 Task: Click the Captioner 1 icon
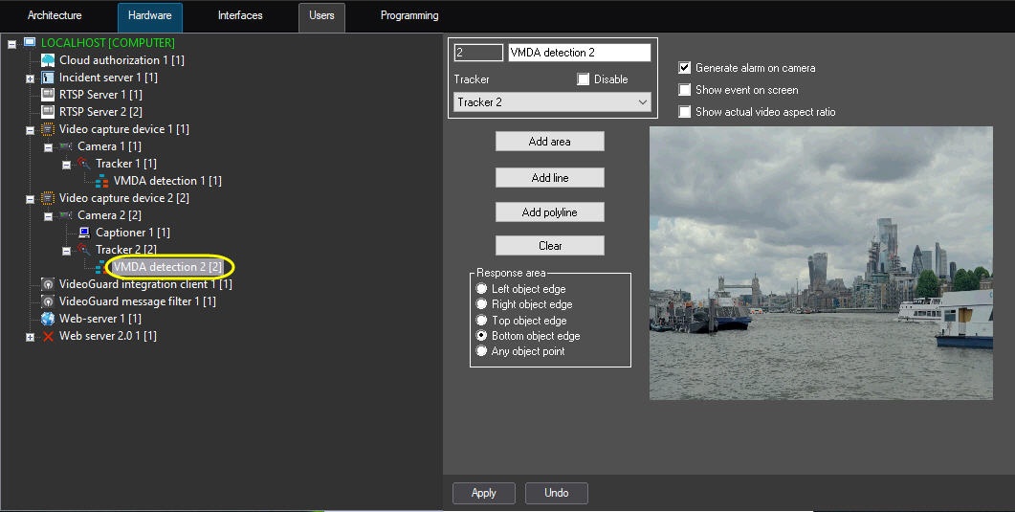84,233
